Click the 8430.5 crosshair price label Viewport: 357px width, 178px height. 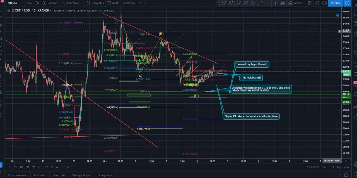tap(346, 31)
